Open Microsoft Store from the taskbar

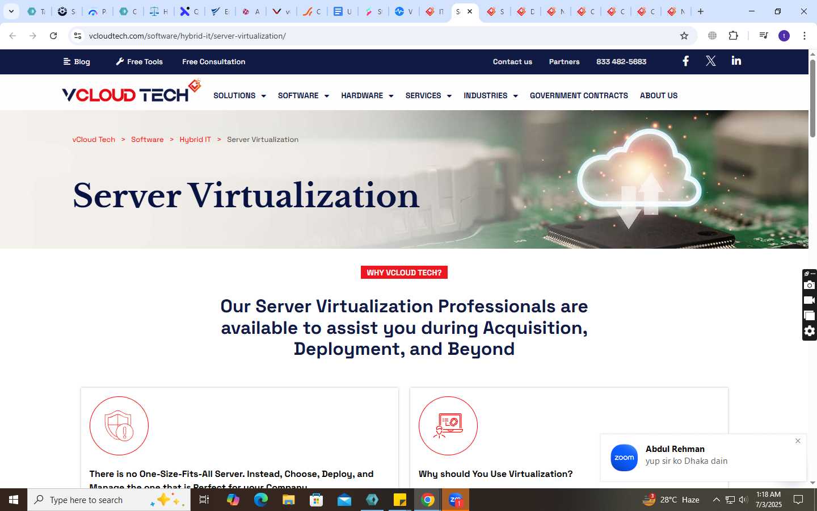click(316, 500)
